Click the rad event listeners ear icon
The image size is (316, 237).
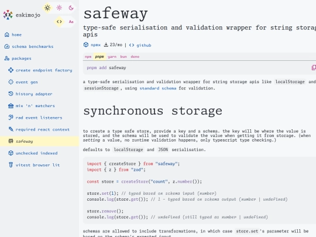tap(11, 118)
